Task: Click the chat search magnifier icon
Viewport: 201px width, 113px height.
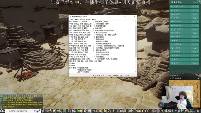Action: coord(40,96)
